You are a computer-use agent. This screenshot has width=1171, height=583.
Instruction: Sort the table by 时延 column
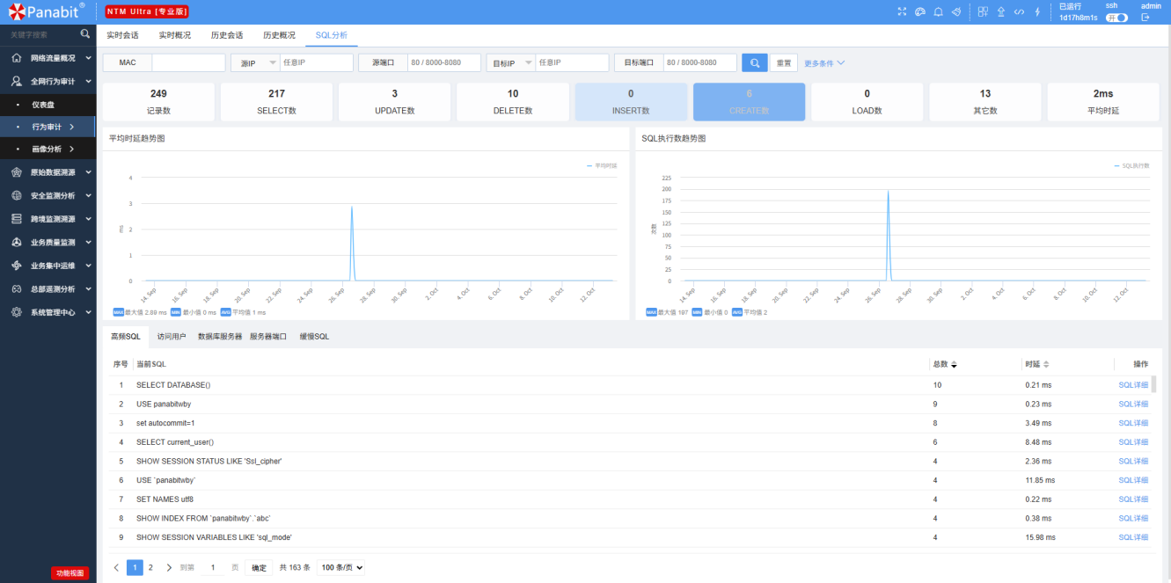pyautogui.click(x=1046, y=364)
